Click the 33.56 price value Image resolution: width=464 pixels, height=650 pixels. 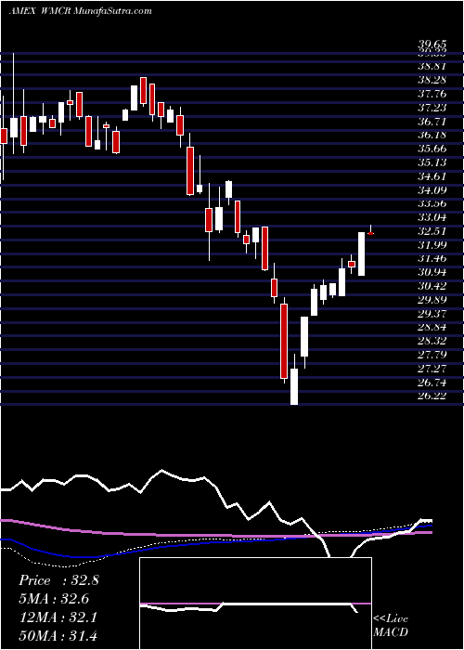coord(432,203)
